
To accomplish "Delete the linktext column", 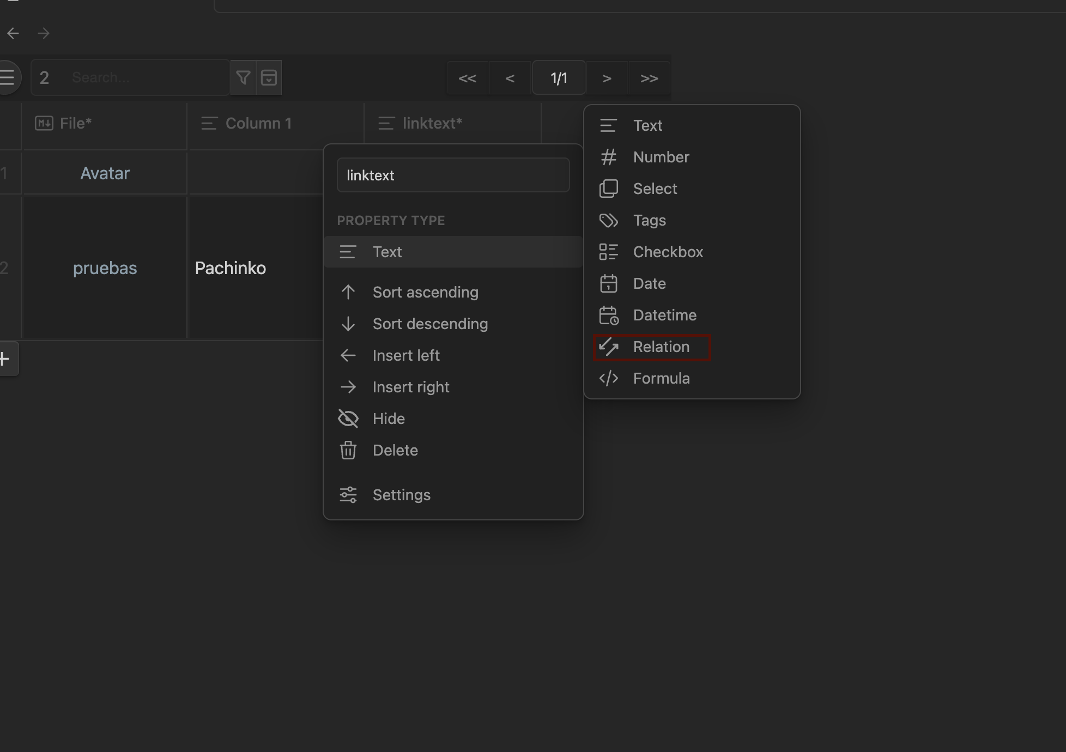I will 395,450.
